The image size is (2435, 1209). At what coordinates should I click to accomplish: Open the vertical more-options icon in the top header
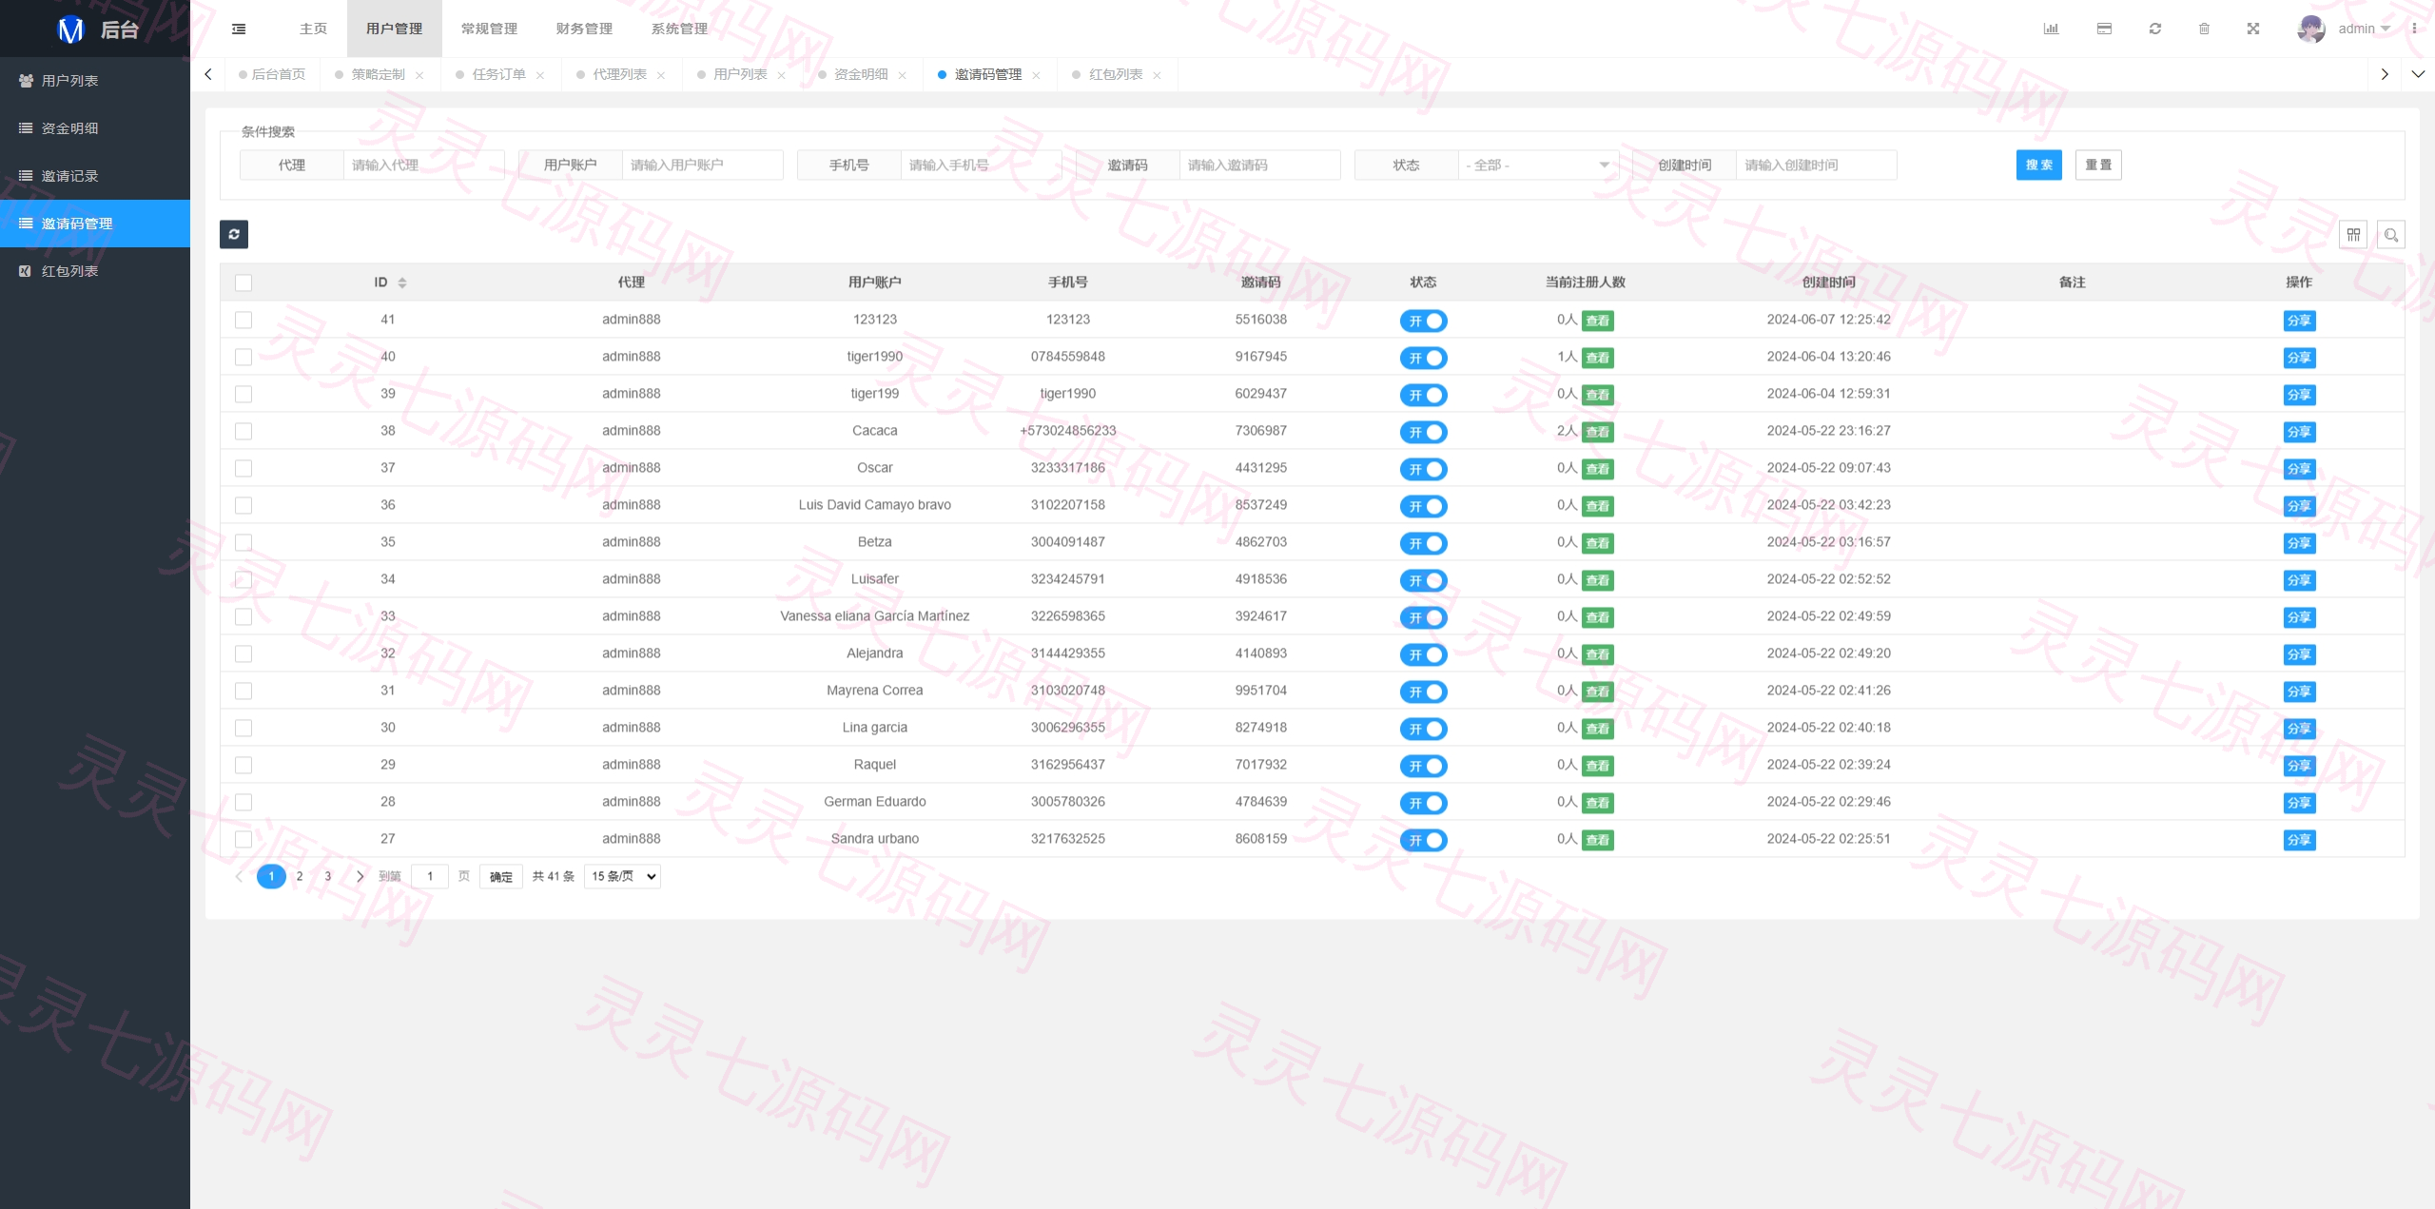click(x=2414, y=29)
